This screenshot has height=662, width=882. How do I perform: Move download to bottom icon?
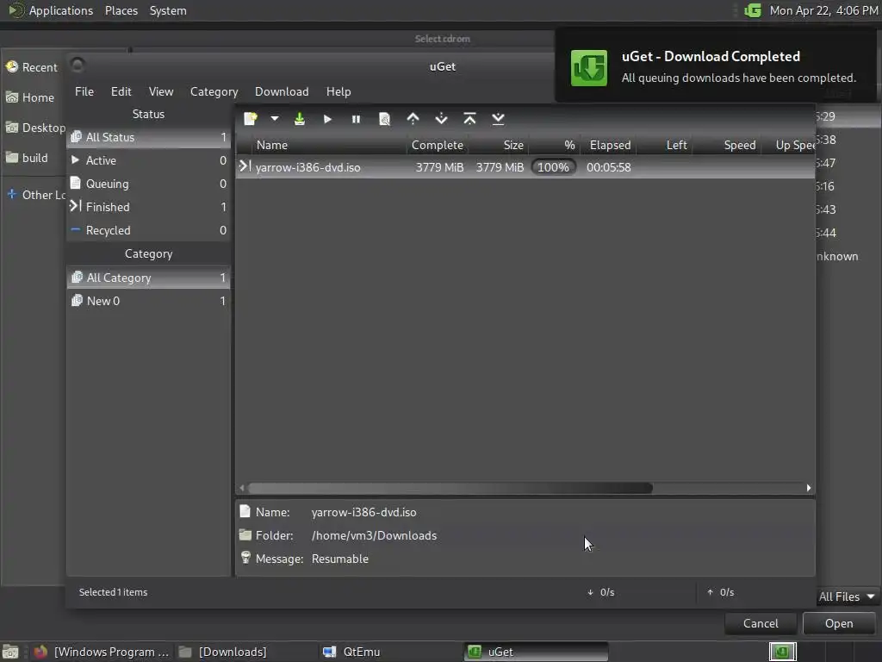[x=498, y=119]
